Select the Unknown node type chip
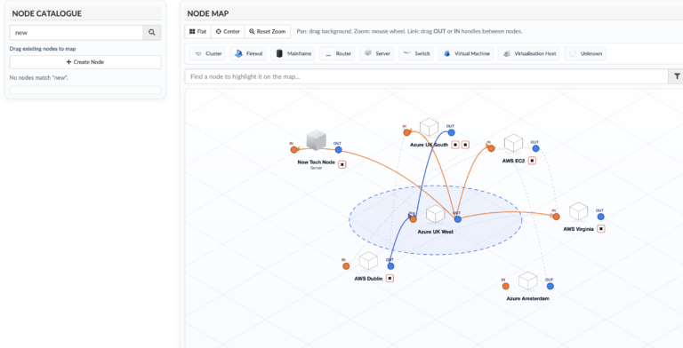The image size is (683, 348). pos(585,53)
